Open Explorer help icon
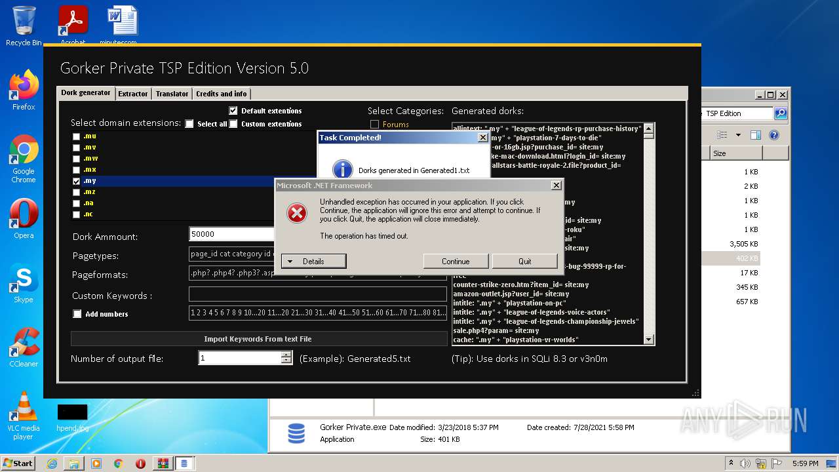Screen dimensions: 839x472 tap(773, 135)
